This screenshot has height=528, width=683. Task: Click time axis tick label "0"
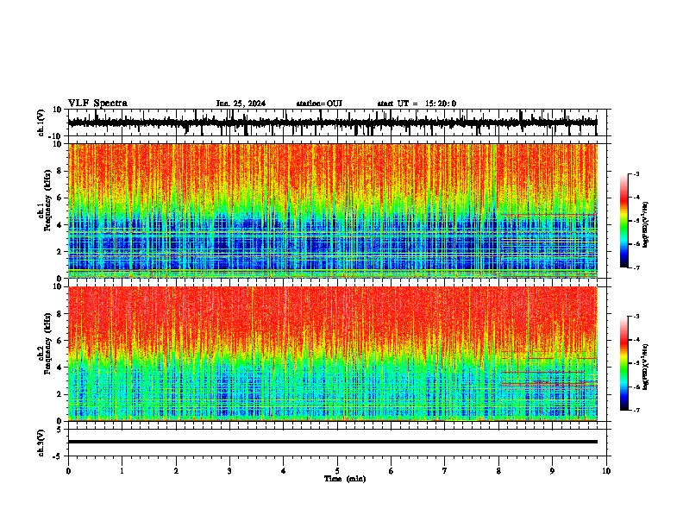point(68,471)
